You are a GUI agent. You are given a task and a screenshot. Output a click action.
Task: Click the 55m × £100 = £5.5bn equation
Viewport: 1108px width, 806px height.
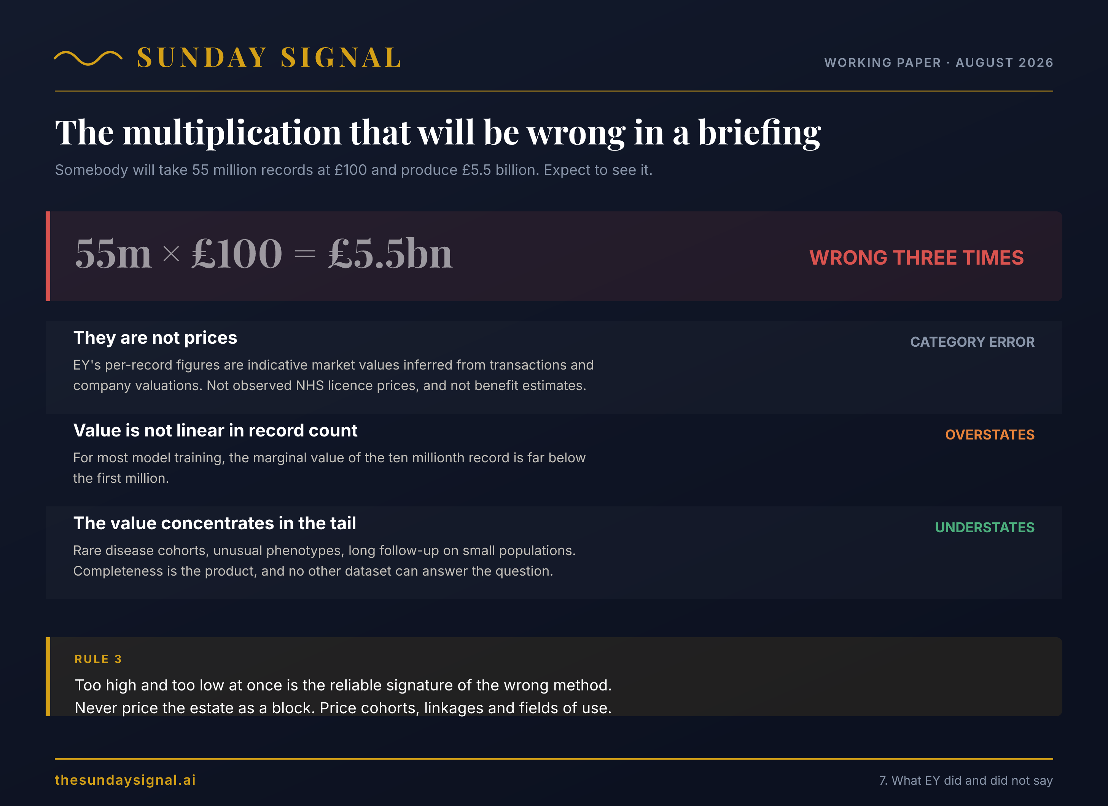coord(264,254)
